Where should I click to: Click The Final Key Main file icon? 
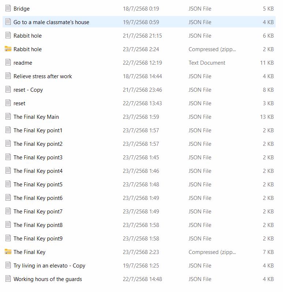[8, 117]
